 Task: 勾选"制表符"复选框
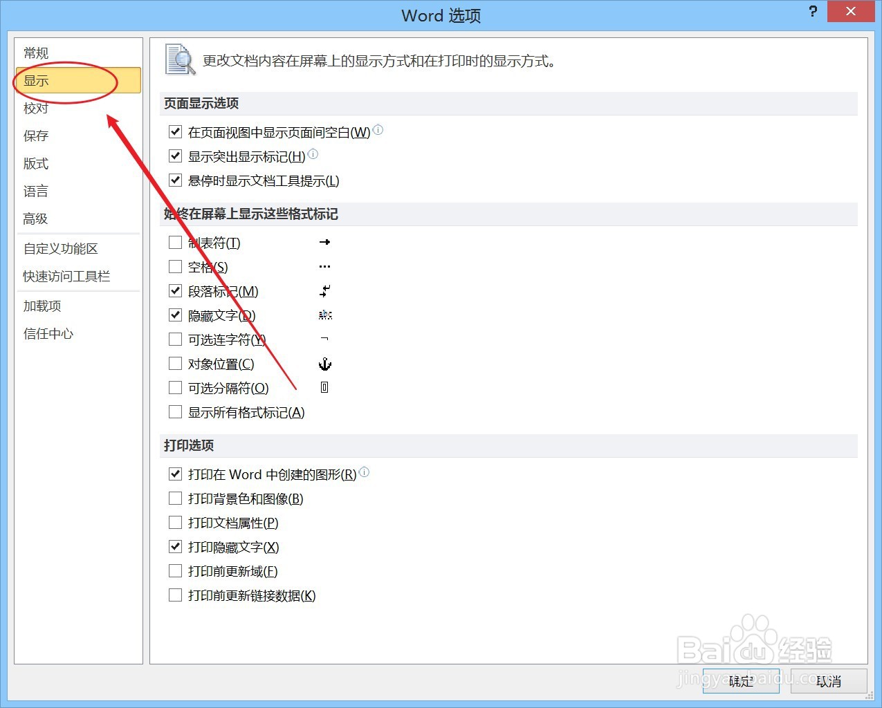point(175,242)
